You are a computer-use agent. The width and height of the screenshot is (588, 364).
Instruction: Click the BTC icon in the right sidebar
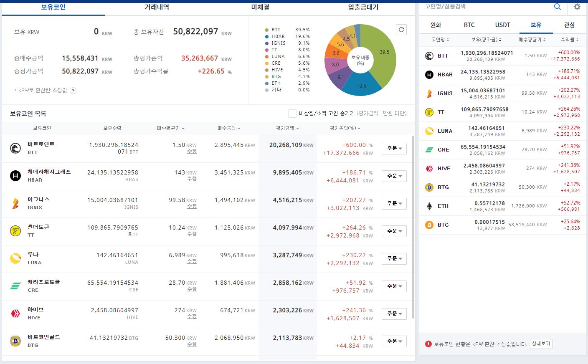tap(429, 225)
